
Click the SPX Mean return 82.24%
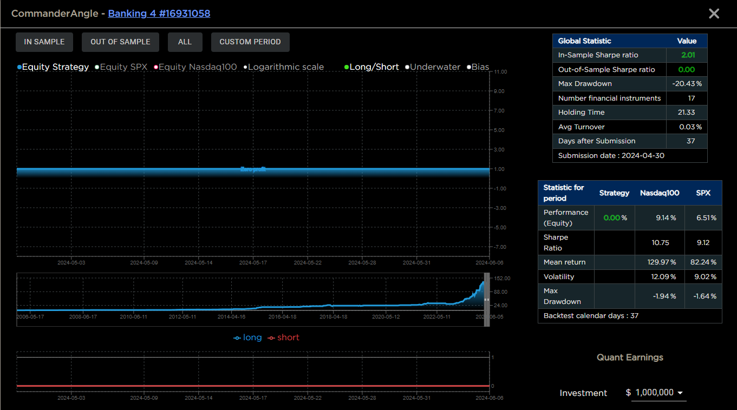pyautogui.click(x=703, y=262)
